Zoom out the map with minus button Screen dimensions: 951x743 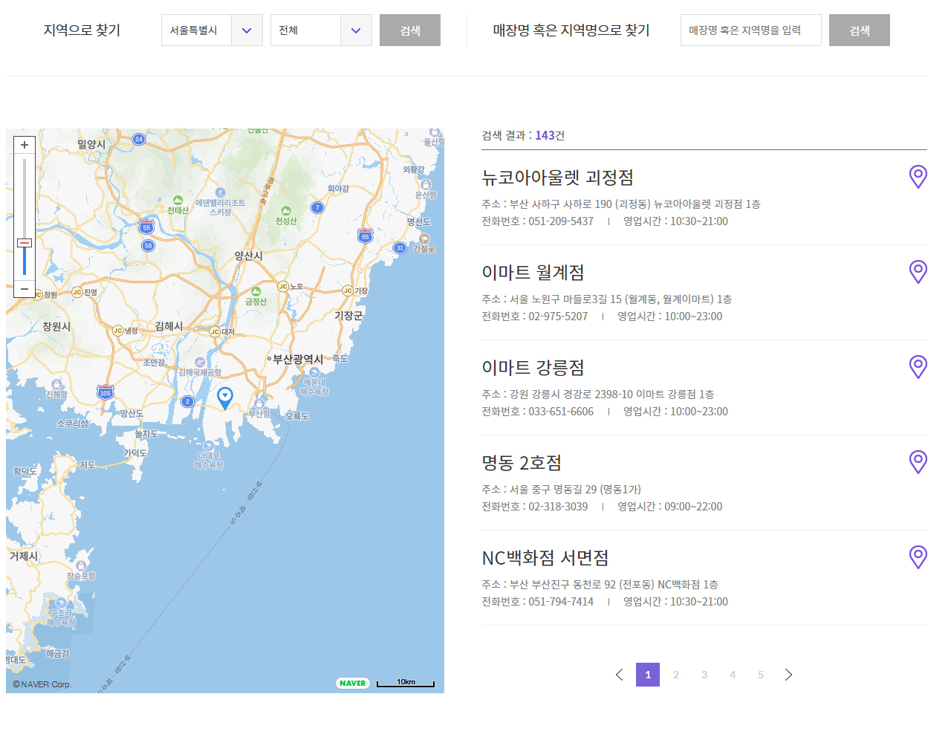tap(25, 289)
